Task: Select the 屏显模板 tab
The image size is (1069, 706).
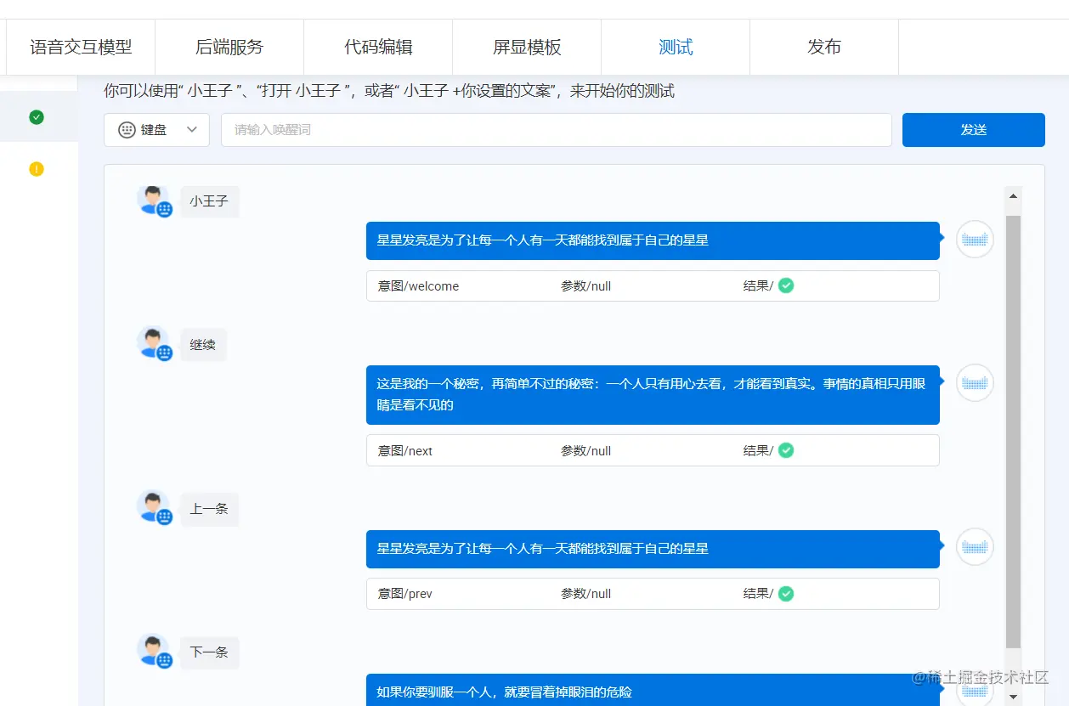Action: (527, 47)
